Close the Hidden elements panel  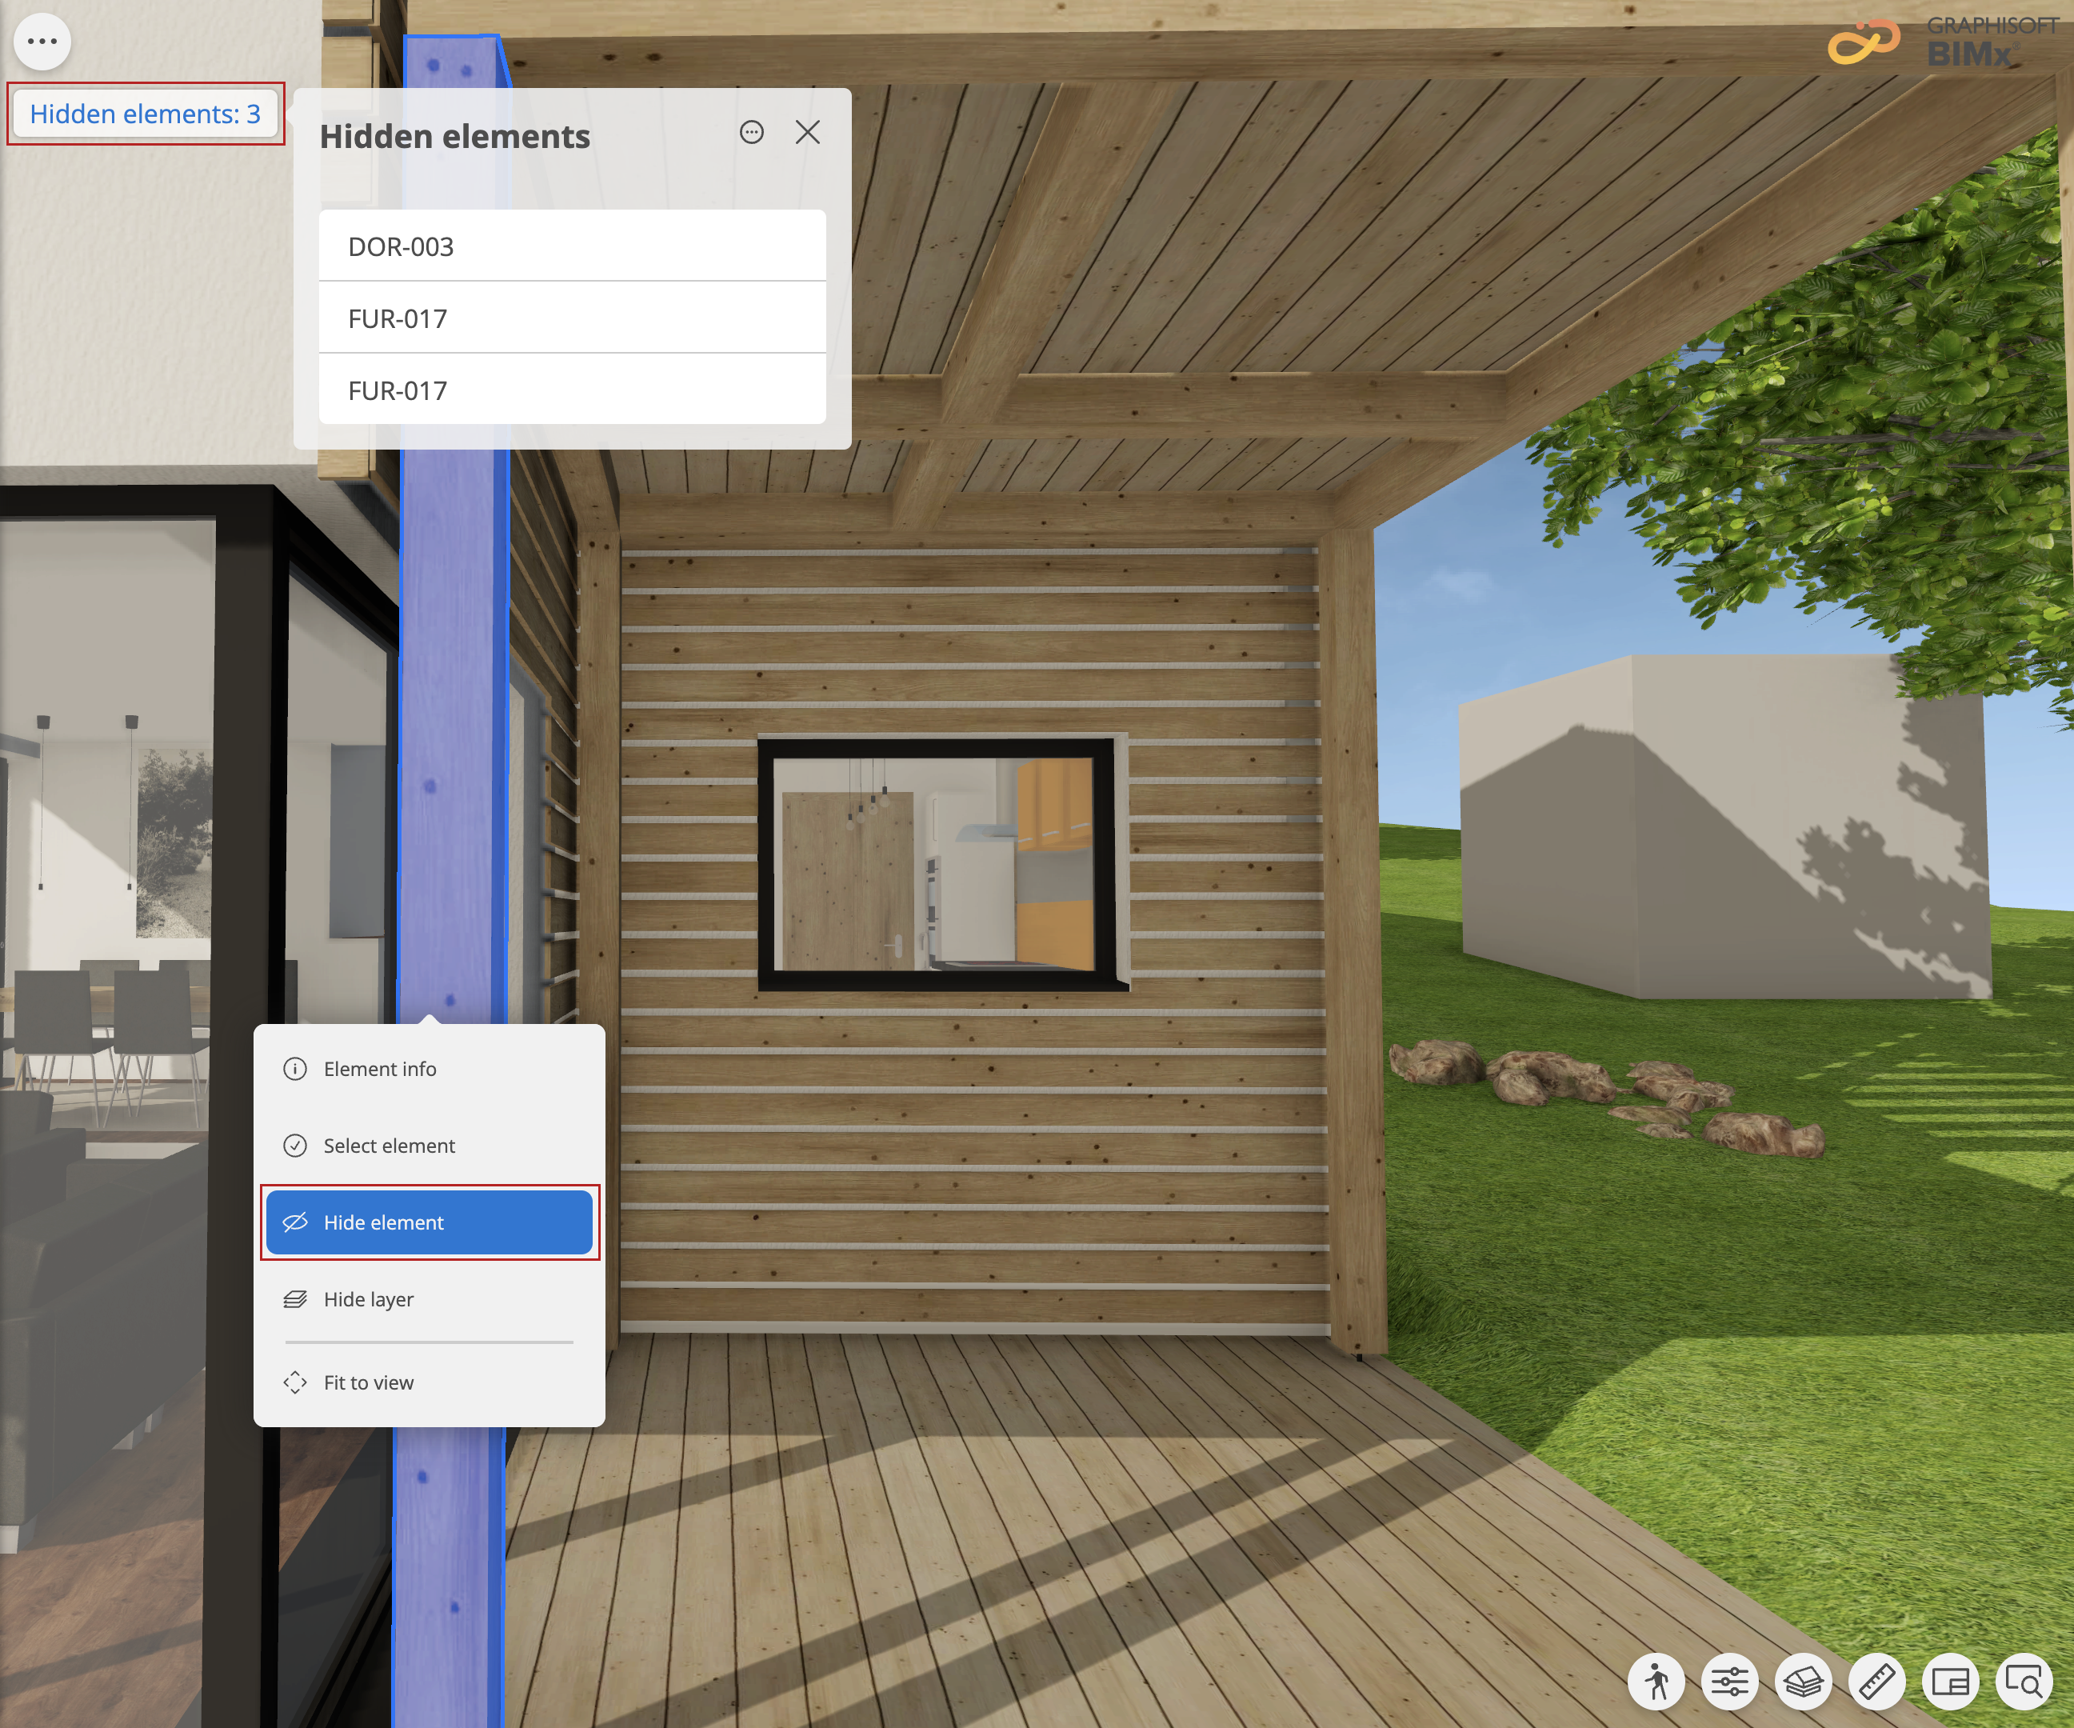(808, 132)
